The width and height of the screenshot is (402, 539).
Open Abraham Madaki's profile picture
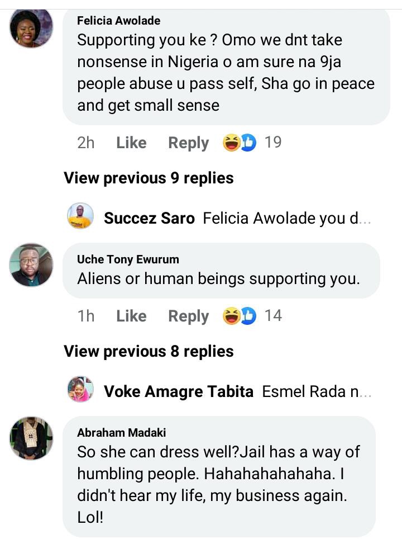(x=31, y=438)
